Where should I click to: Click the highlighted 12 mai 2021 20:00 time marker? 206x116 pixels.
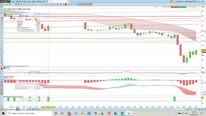[48, 107]
